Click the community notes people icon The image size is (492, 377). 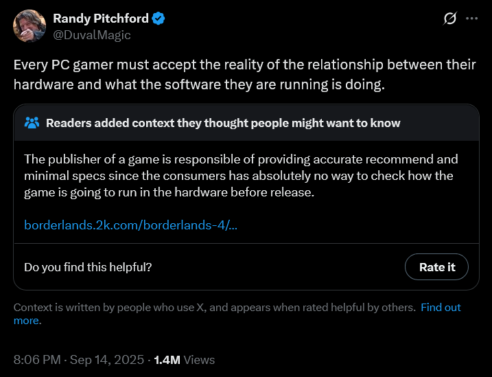(32, 123)
